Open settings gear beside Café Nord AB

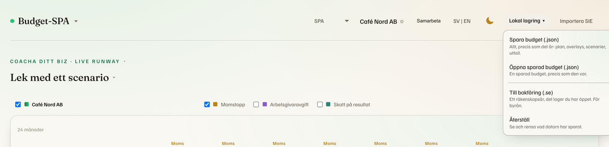402,22
